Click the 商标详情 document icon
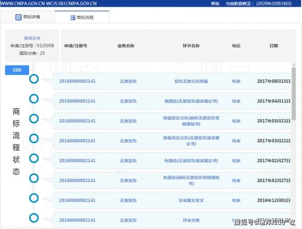The width and height of the screenshot is (302, 229). 18,17
